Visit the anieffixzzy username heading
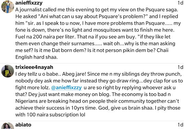Viewport: 184px width, 129px height. [x=29, y=3]
